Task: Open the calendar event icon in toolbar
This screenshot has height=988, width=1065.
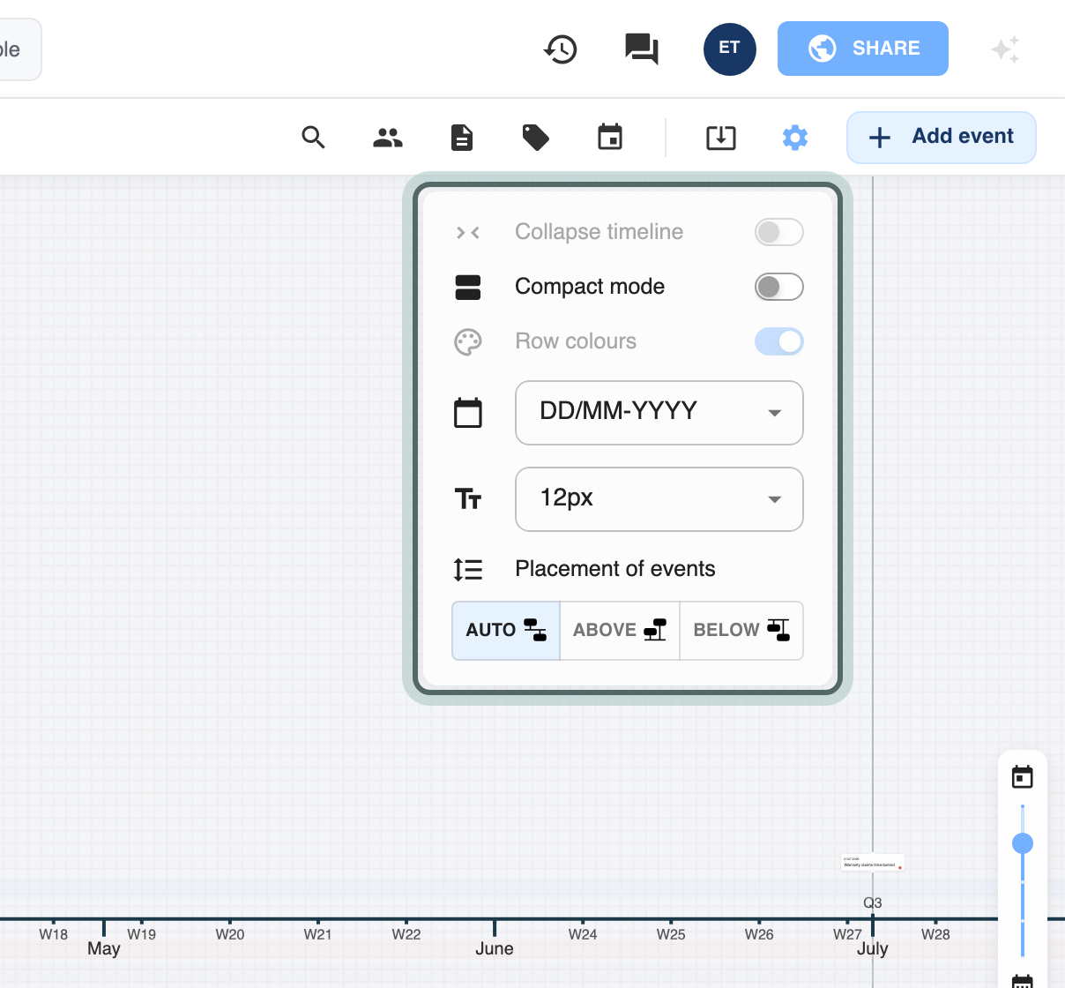Action: (610, 138)
